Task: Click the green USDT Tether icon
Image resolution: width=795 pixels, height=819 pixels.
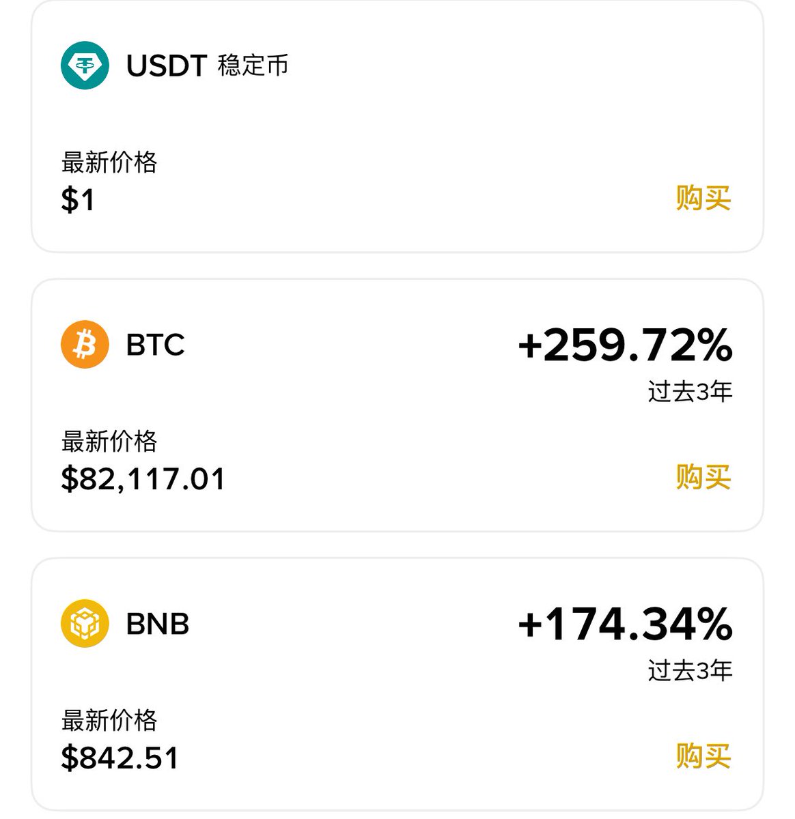Action: (x=85, y=66)
